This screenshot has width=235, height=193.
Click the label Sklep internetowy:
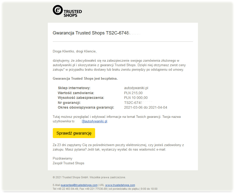[74, 88]
